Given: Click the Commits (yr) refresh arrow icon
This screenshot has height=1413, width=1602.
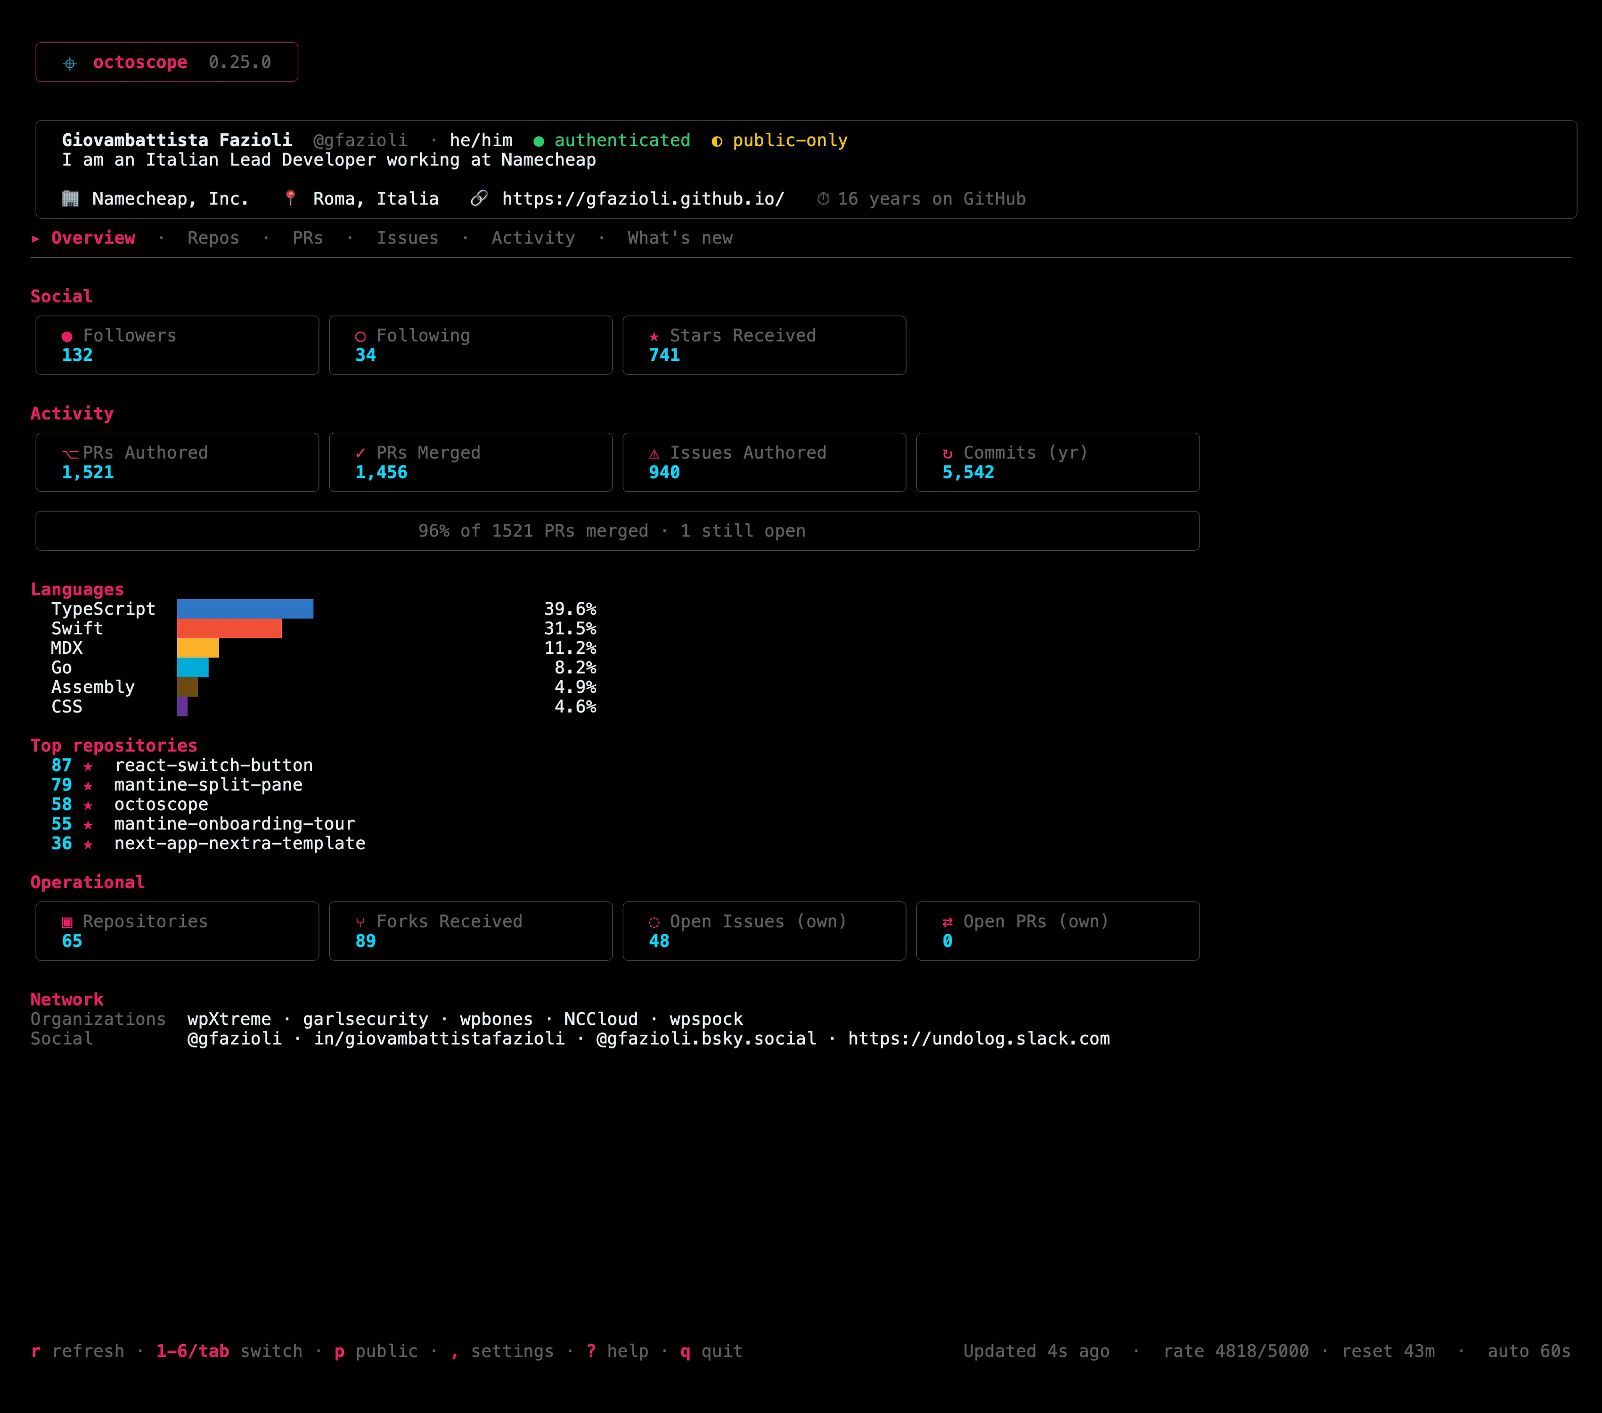Looking at the screenshot, I should [948, 454].
